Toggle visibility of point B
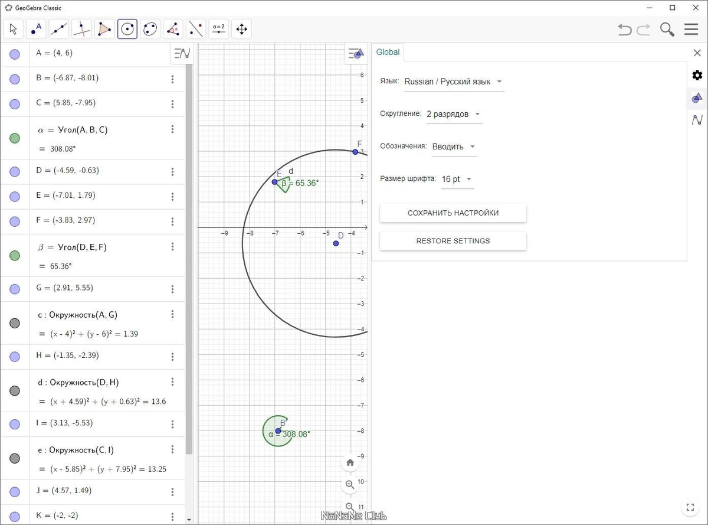 point(15,79)
